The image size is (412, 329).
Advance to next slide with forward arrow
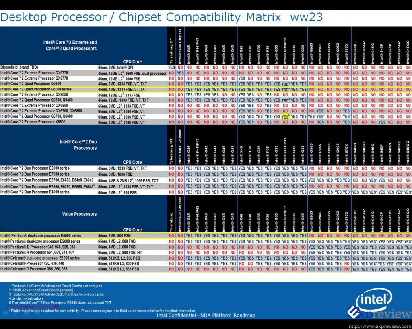38,313
